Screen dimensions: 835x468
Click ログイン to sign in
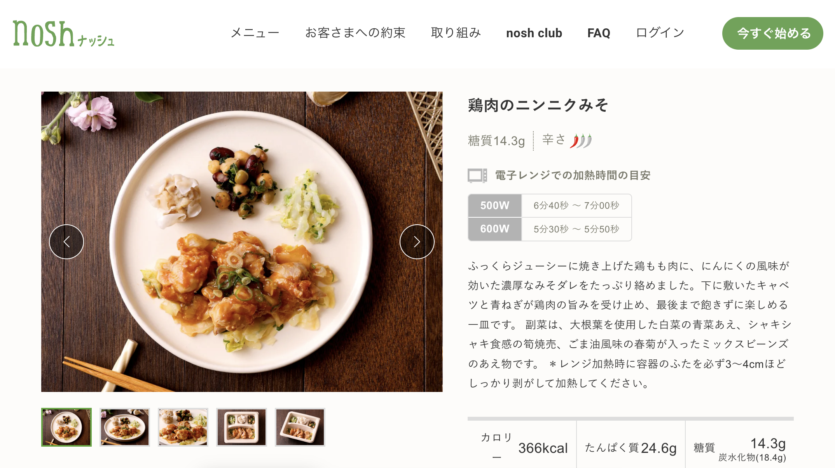coord(660,33)
